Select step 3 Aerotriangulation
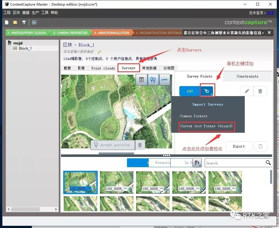The image size is (279, 228). pyautogui.click(x=112, y=33)
